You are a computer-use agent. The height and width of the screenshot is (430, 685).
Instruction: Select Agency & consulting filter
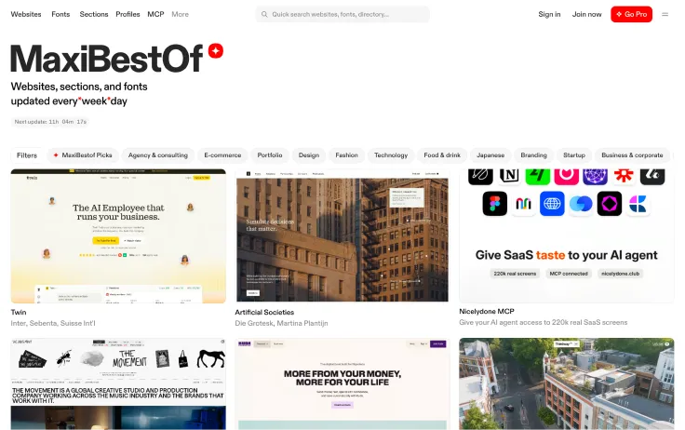click(x=157, y=155)
